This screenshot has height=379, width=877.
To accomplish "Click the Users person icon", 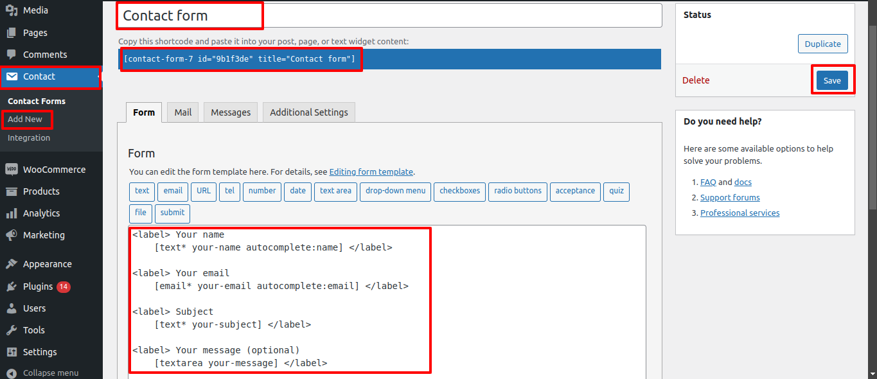I will pos(12,308).
